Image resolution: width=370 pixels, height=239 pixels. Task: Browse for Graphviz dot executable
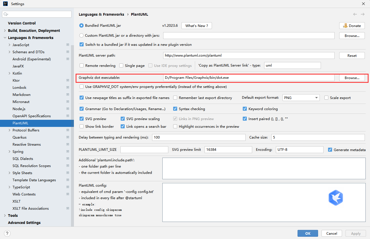point(352,78)
